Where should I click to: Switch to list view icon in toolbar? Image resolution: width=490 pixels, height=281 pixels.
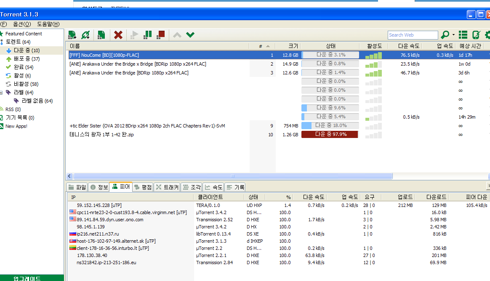(x=463, y=35)
